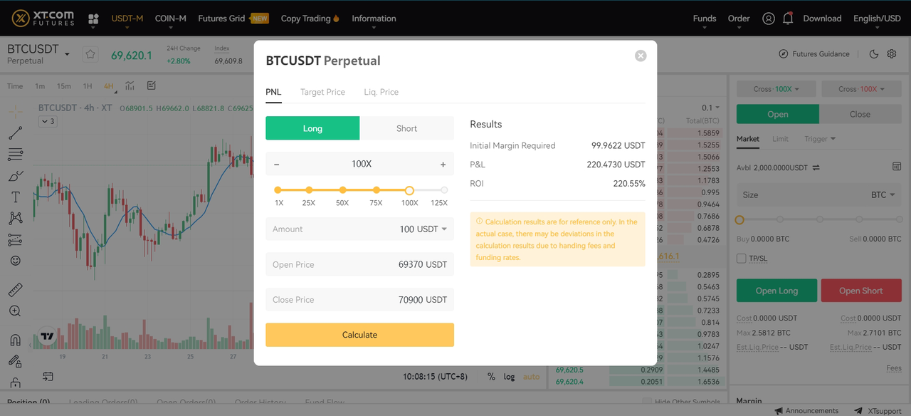
Task: Select the Limit order tab
Action: (x=780, y=139)
